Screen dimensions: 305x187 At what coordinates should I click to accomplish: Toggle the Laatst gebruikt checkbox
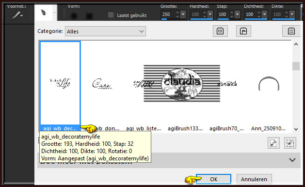(x=111, y=15)
